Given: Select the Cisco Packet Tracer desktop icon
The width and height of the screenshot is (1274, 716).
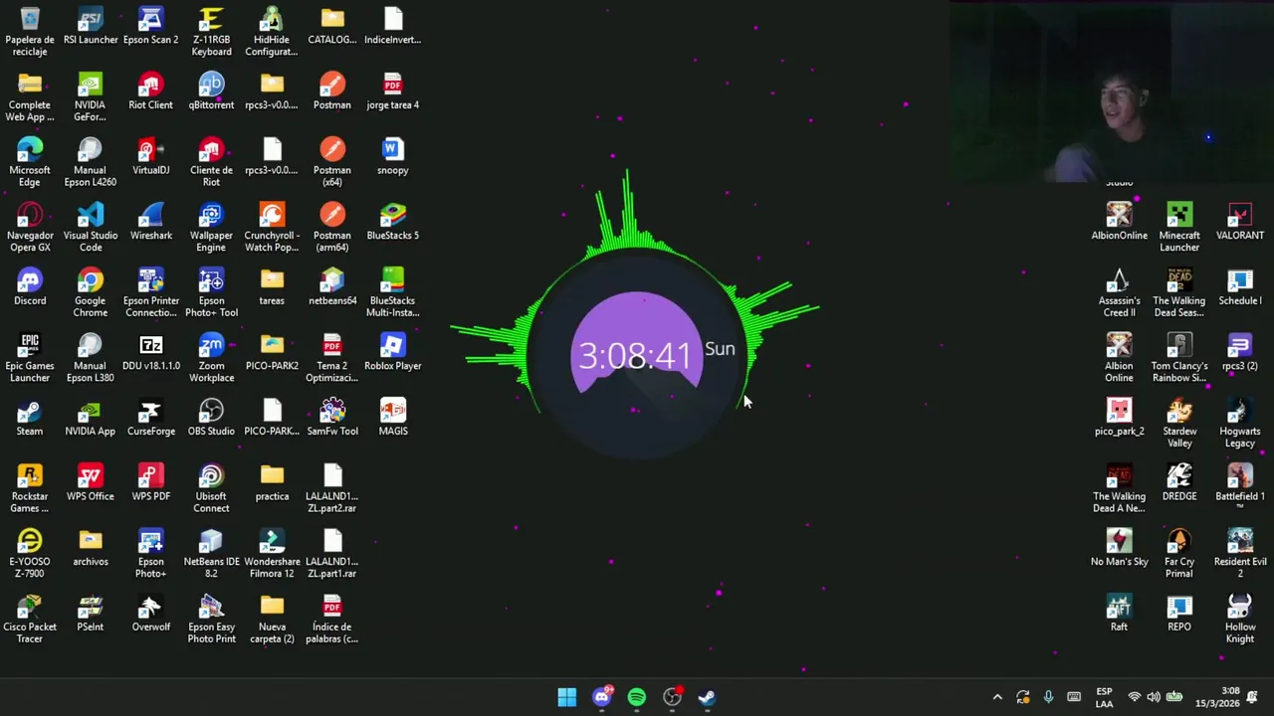Looking at the screenshot, I should 30,620.
